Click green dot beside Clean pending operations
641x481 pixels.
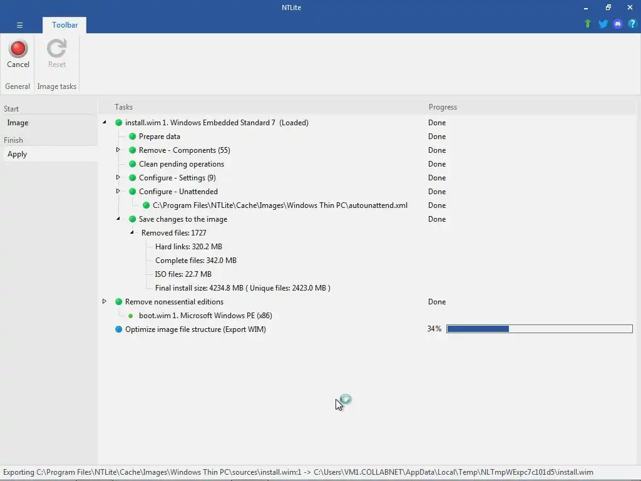[x=133, y=164]
